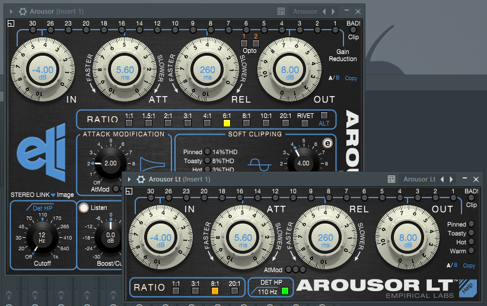Enable Opto mode 1 in Arousor
Image resolution: width=487 pixels, height=306 pixels.
244,43
